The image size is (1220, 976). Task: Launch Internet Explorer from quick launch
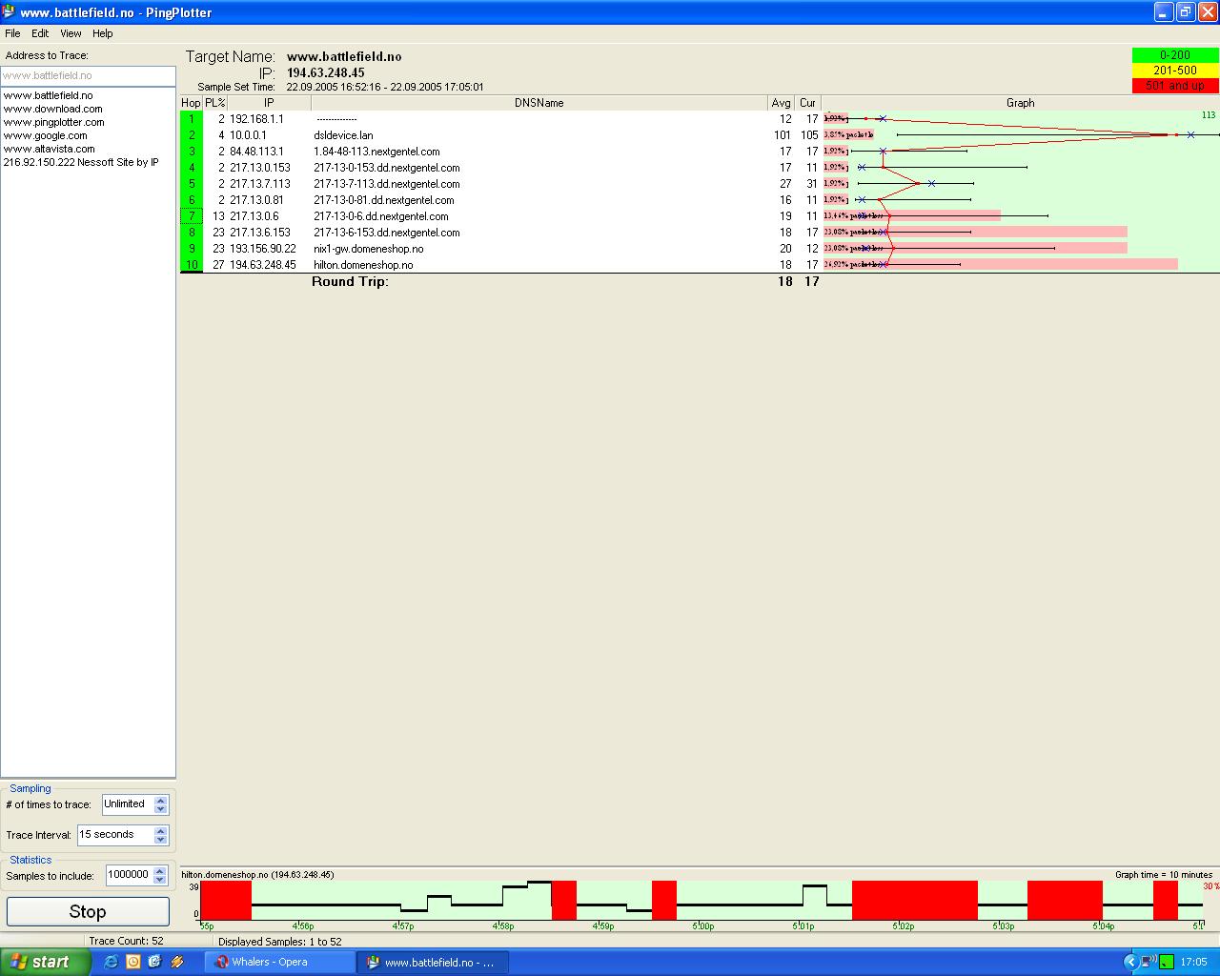tap(111, 962)
